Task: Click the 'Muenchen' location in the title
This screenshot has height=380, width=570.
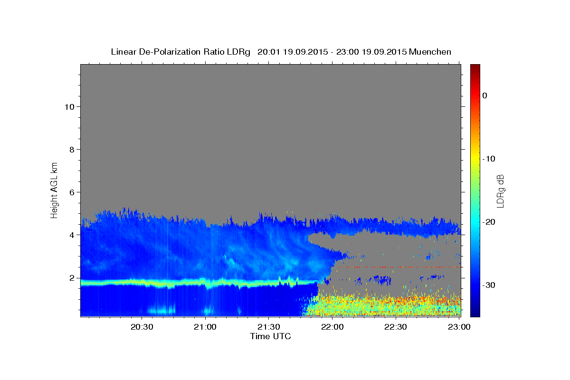Action: click(x=430, y=52)
